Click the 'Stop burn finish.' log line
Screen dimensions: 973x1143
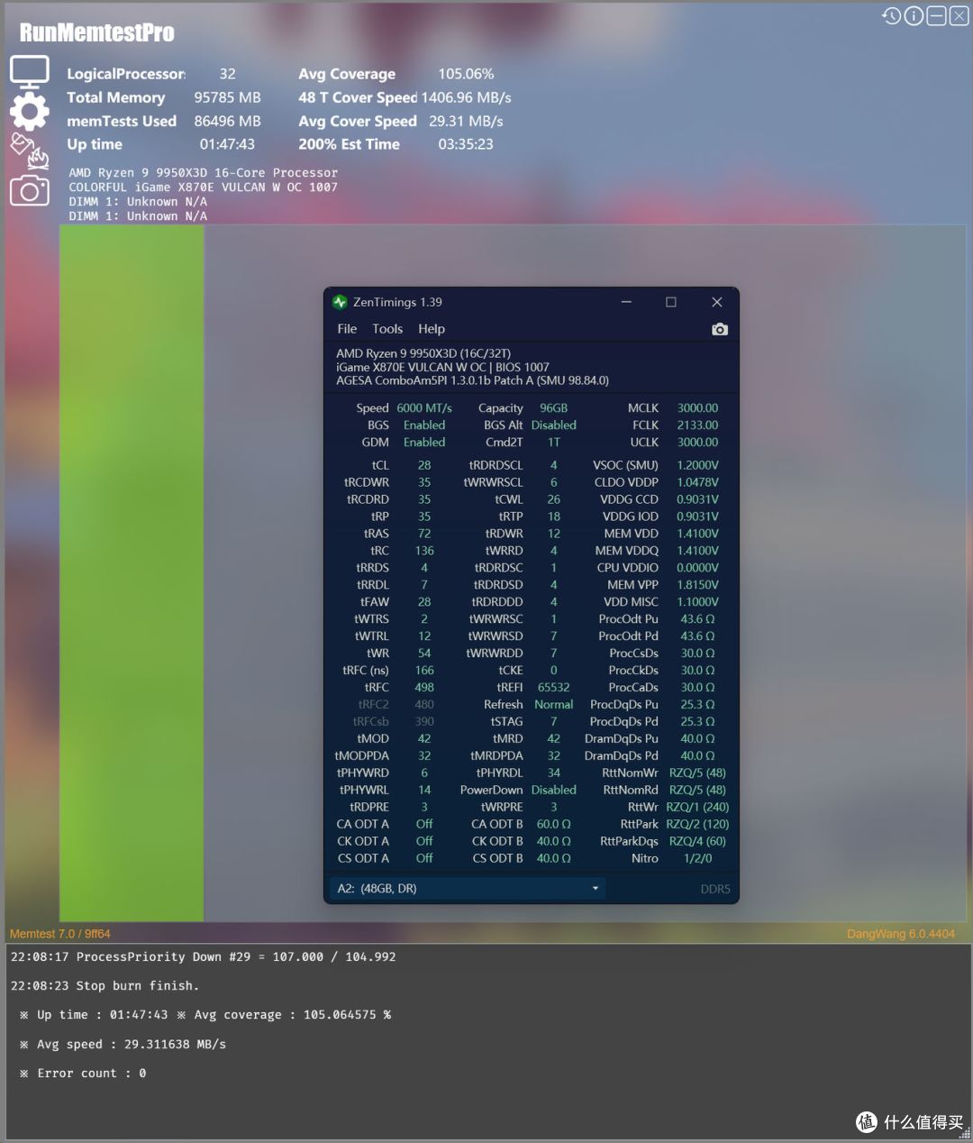[x=105, y=986]
